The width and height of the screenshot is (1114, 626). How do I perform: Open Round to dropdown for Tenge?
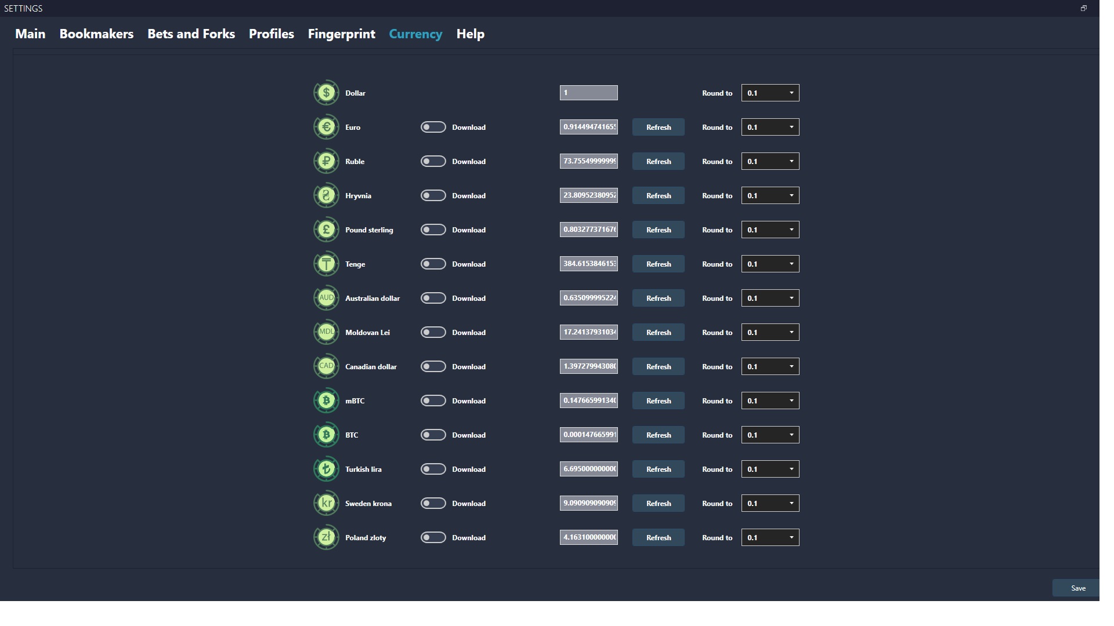pyautogui.click(x=771, y=264)
